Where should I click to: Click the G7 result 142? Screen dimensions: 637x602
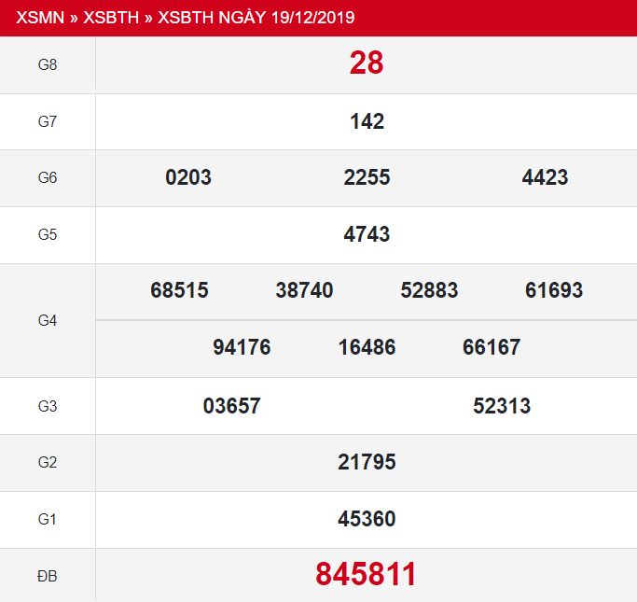pyautogui.click(x=367, y=121)
